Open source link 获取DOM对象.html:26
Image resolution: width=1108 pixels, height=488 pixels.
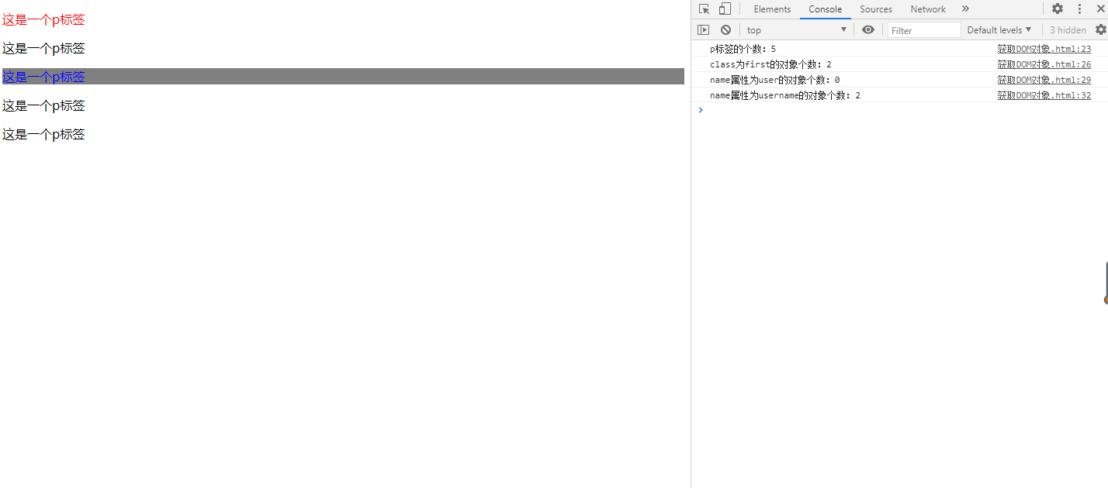(1044, 64)
